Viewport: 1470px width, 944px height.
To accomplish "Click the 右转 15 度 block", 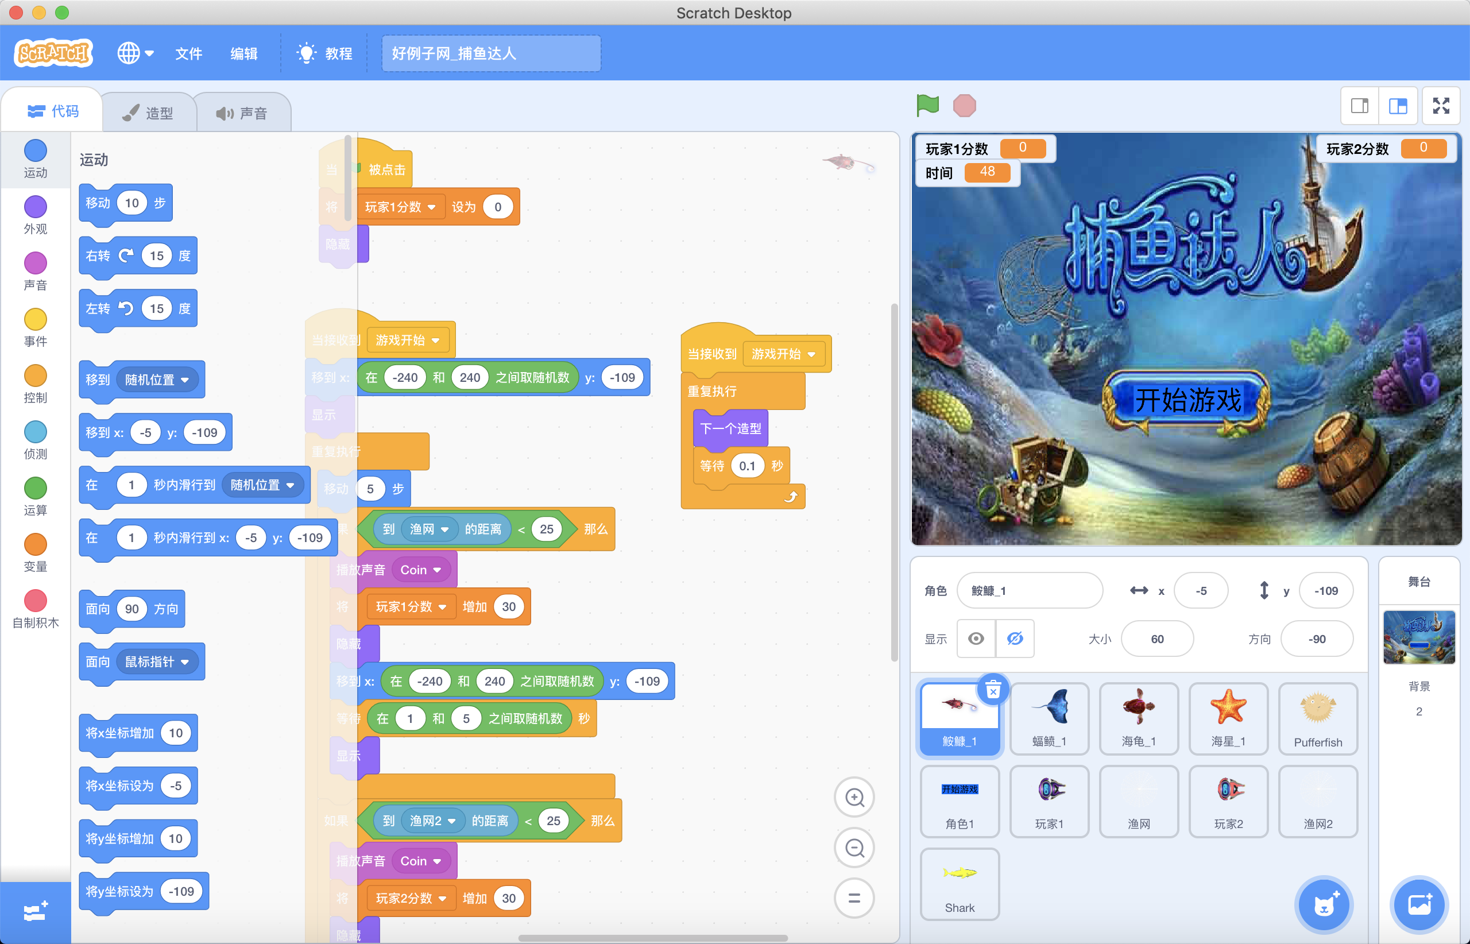I will click(x=138, y=256).
